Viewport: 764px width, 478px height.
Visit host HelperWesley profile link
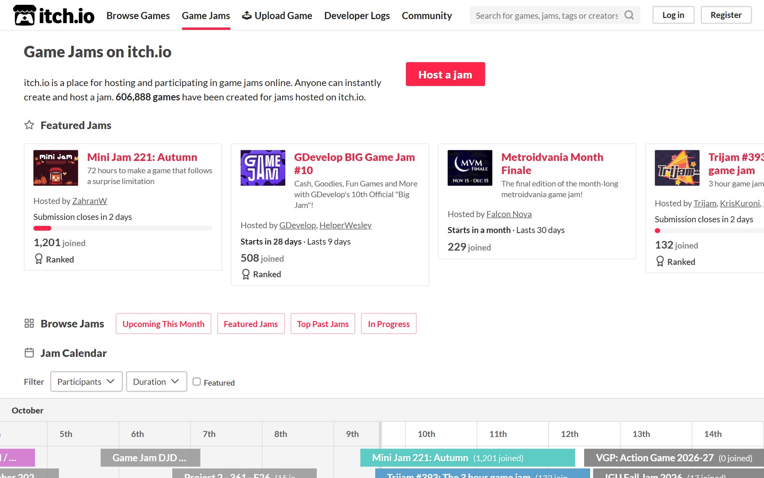[345, 225]
